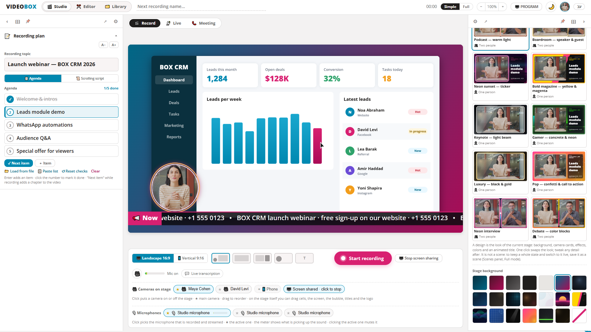Select bubble-and-screen layout preset

click(x=221, y=258)
